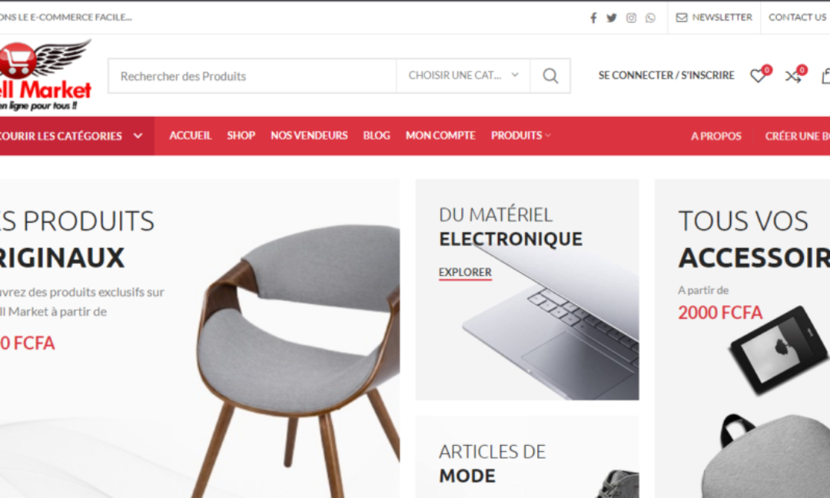The width and height of the screenshot is (830, 498).
Task: Open the Blog menu item
Action: point(377,136)
